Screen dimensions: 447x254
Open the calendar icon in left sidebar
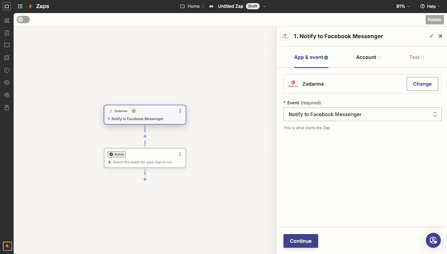point(7,58)
